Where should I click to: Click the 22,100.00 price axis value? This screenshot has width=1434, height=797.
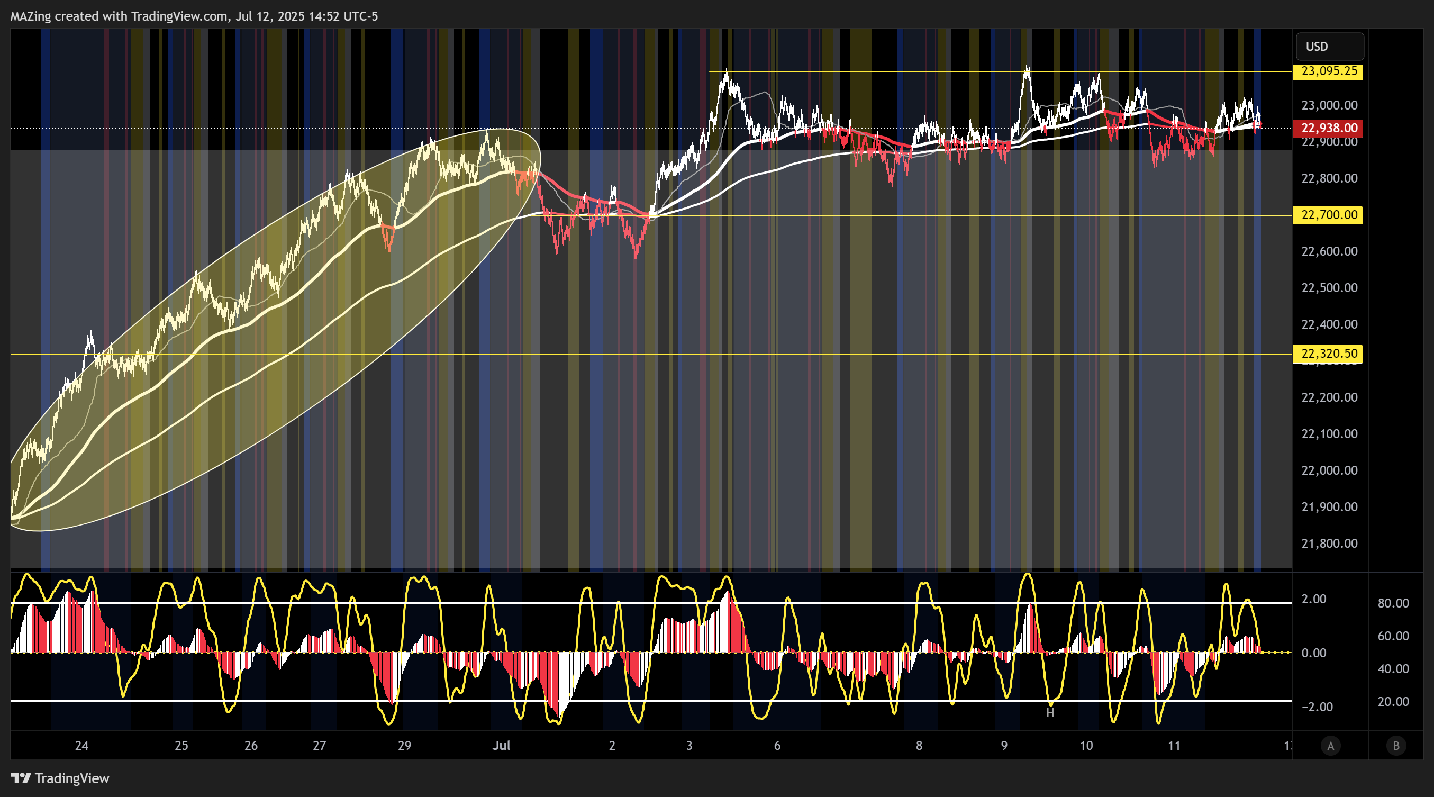coord(1329,433)
